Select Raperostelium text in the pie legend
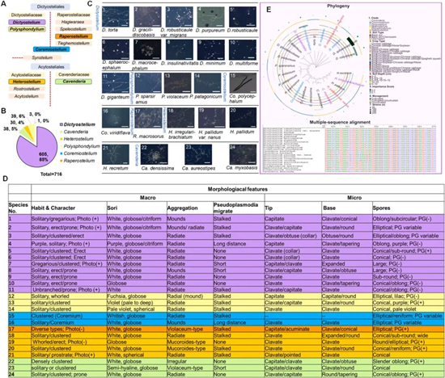Viewport: 445px width, 378px height. [79, 161]
